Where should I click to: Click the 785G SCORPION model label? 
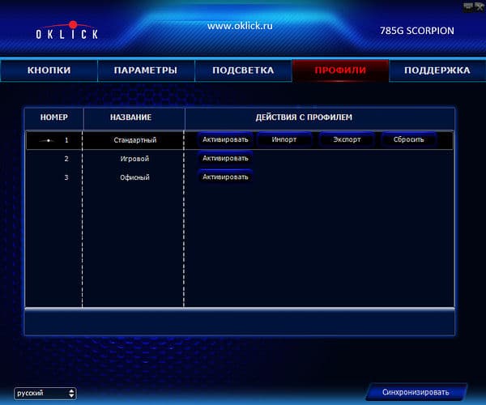click(417, 31)
